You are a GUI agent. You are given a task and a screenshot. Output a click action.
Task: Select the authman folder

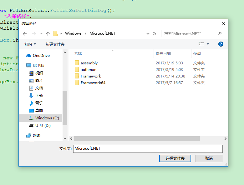pos(89,70)
